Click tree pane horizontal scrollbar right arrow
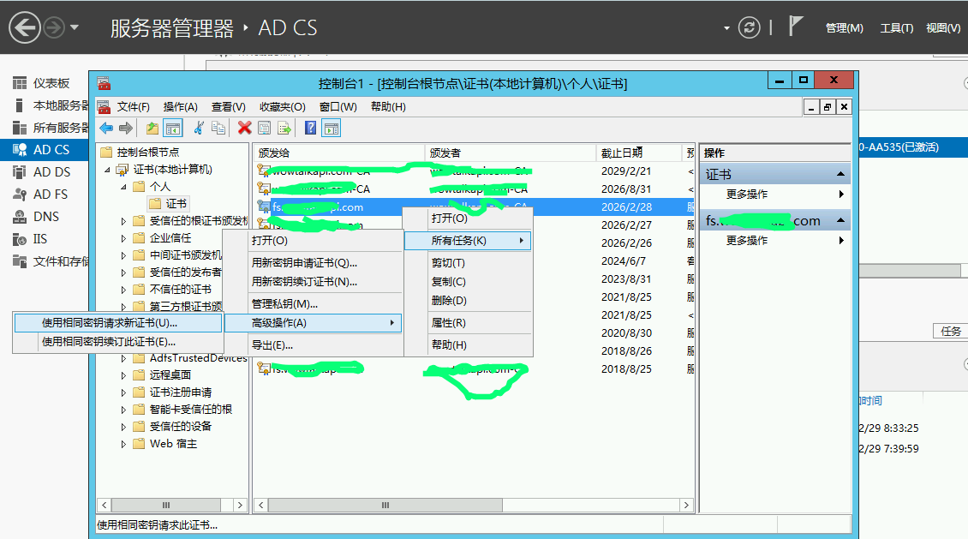Image resolution: width=968 pixels, height=539 pixels. pos(240,505)
